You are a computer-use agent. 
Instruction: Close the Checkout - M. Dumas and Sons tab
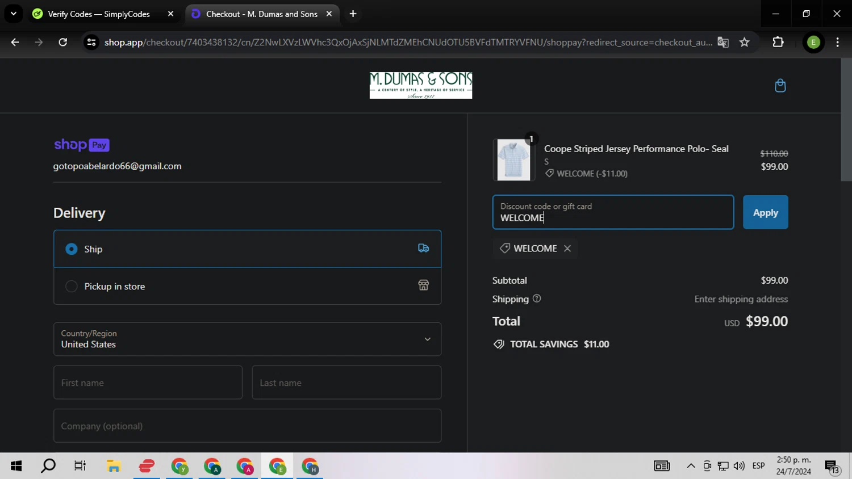point(329,14)
